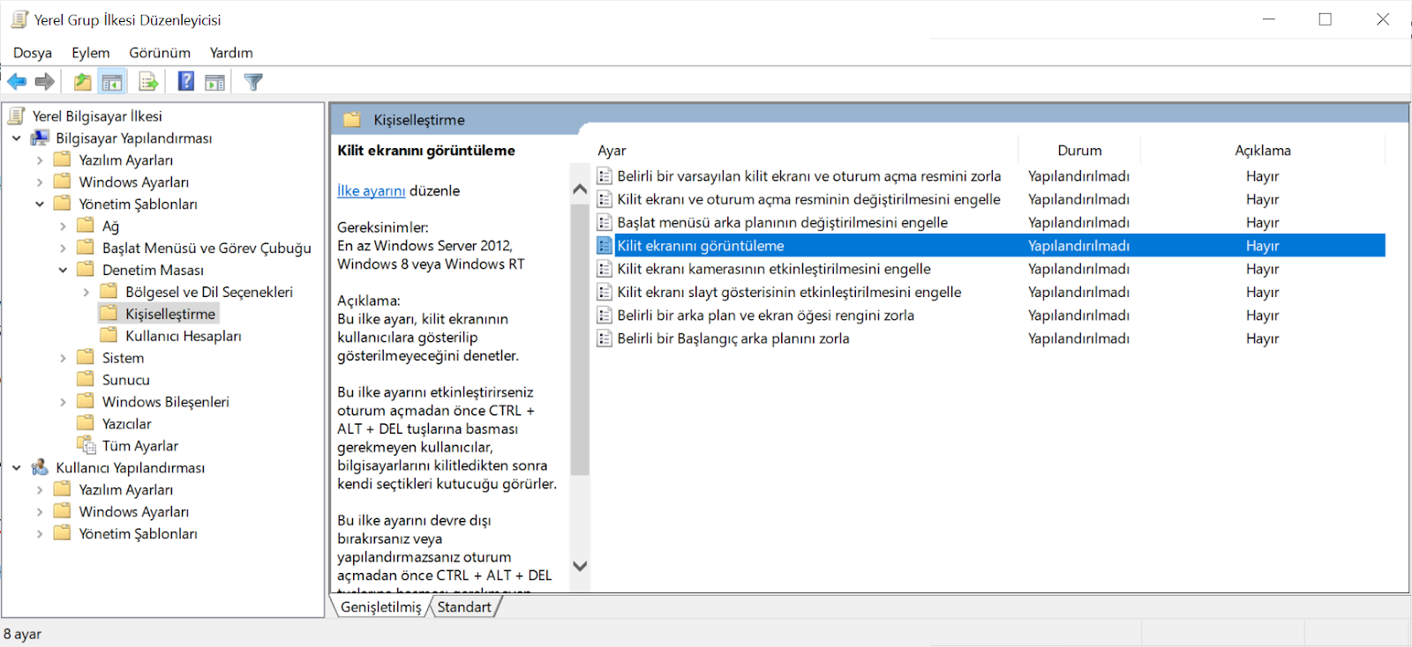Image resolution: width=1412 pixels, height=647 pixels.
Task: Select 'Kilit ekranı ve oturum açma resminin değiştirilmesini engelle'
Action: click(x=808, y=199)
